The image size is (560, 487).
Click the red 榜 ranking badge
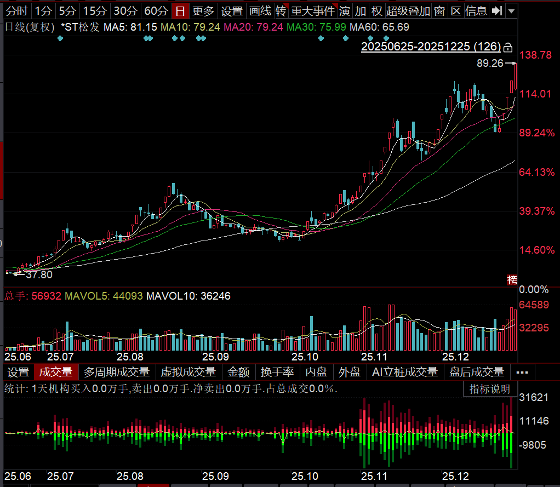click(512, 280)
